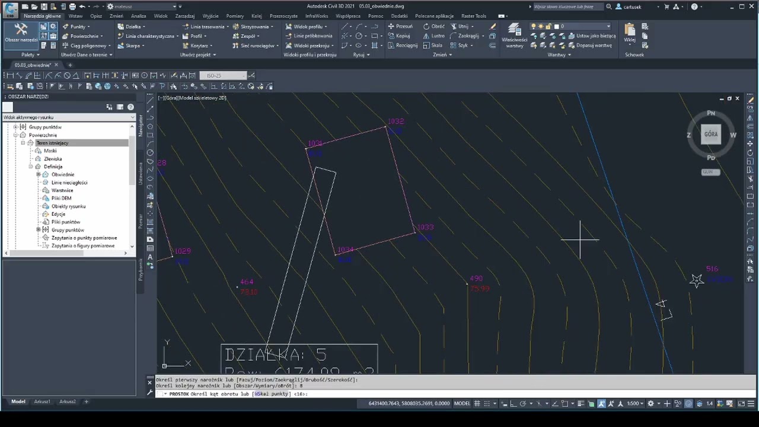Click the help question mark icon
This screenshot has height=427, width=759.
[694, 7]
